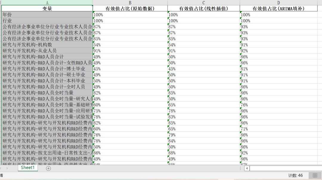Select the R&D人员合计-女性R&D人员 cell
The height and width of the screenshot is (180, 322).
(x=47, y=63)
